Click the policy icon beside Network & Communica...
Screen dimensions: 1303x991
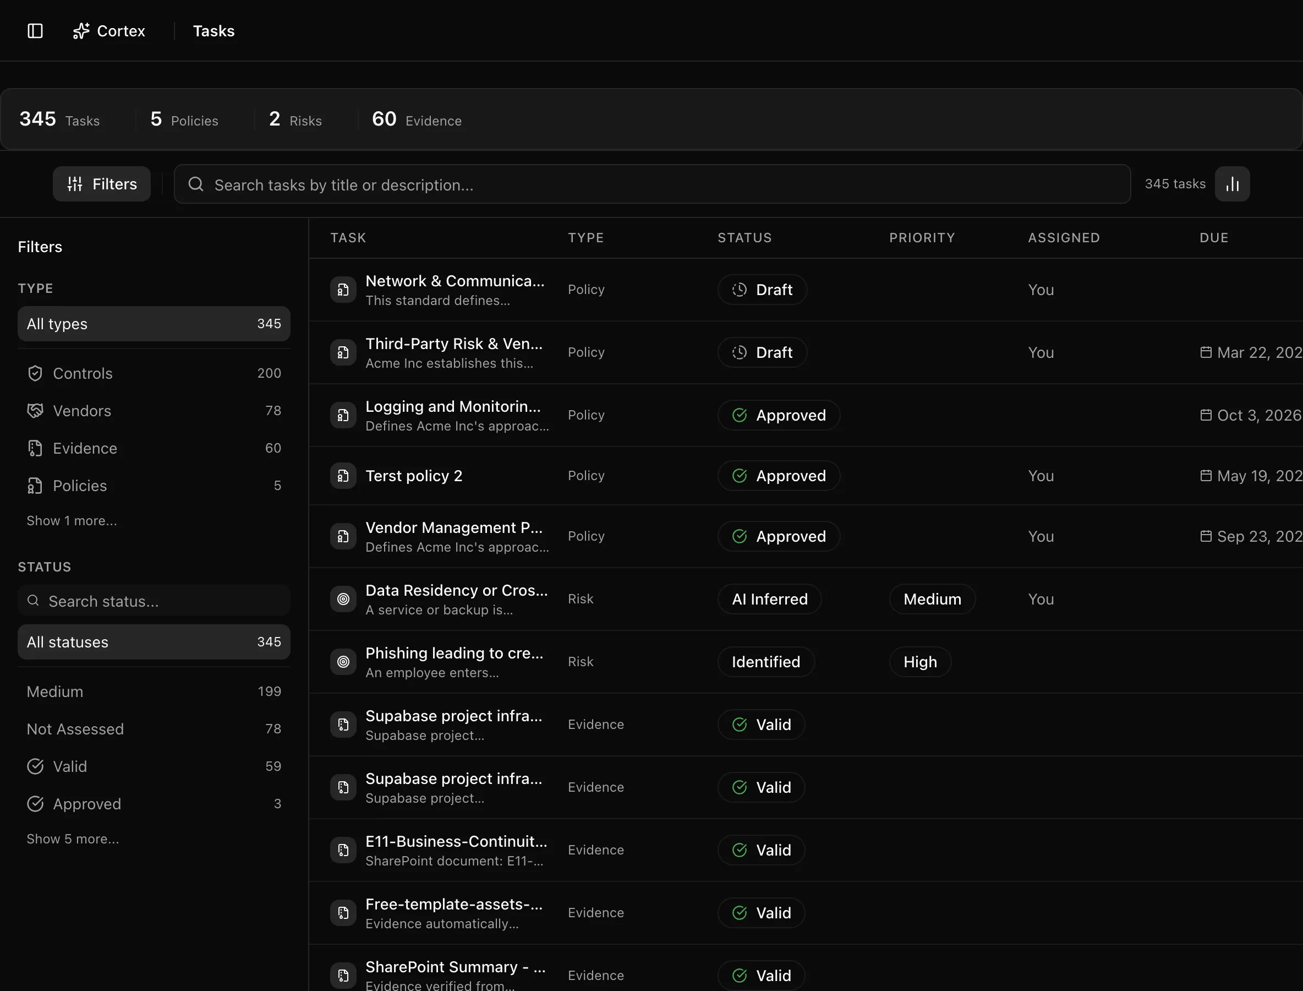tap(343, 290)
